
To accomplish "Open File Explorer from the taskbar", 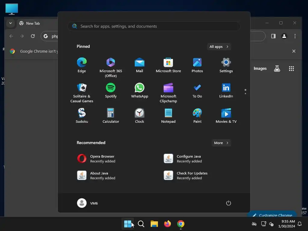I will pyautogui.click(x=154, y=224).
